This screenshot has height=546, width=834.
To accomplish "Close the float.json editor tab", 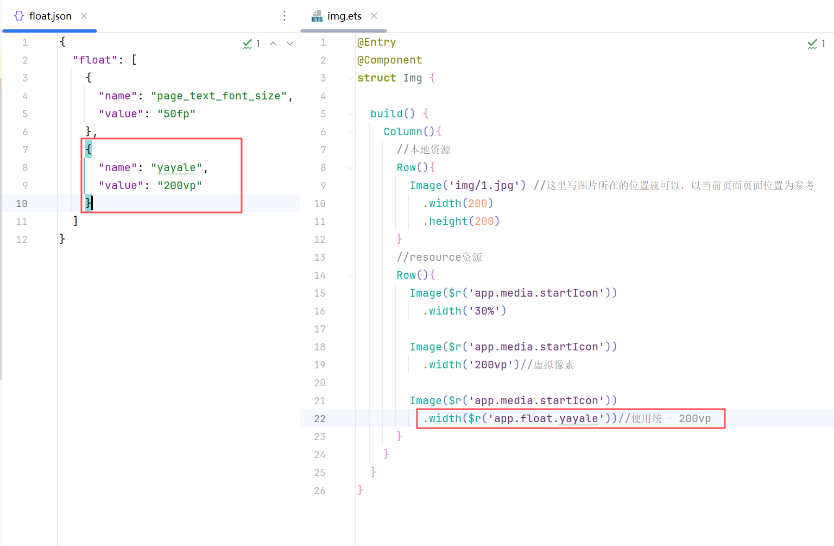I will [84, 16].
